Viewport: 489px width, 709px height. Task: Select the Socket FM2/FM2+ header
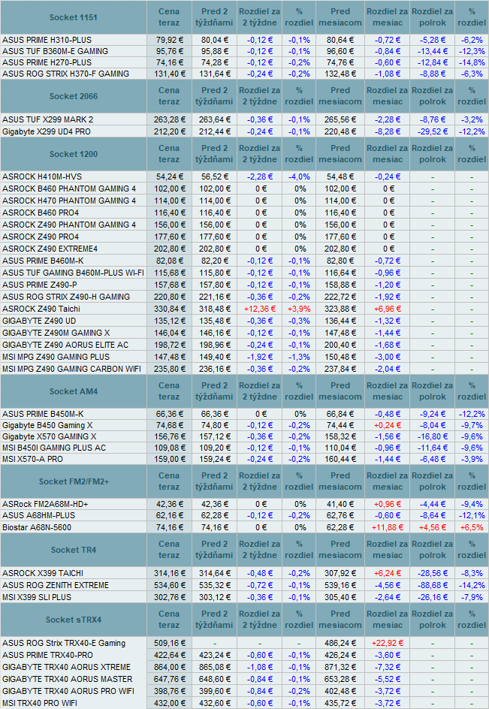(x=74, y=481)
